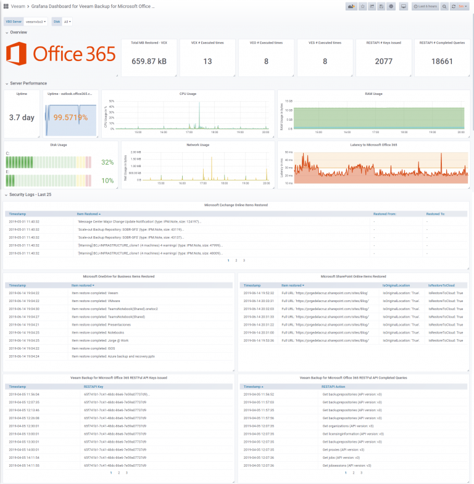Open dashboard settings gear
This screenshot has width=474, height=484.
click(391, 7)
